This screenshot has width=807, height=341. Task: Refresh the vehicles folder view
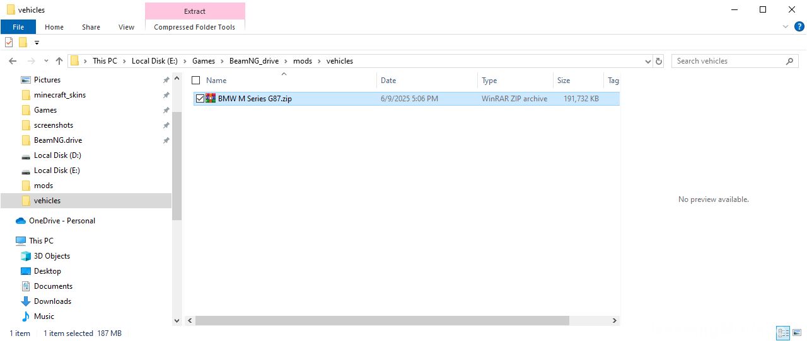point(659,62)
